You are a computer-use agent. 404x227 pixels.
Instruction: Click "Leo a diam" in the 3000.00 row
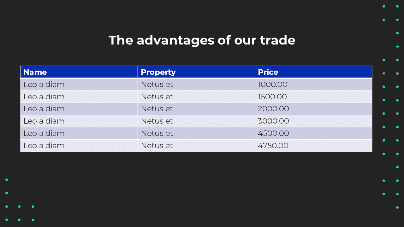[44, 121]
